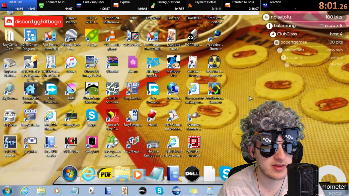
Task: Select the WebVideo... Shortcut icon
Action: [x=214, y=36]
